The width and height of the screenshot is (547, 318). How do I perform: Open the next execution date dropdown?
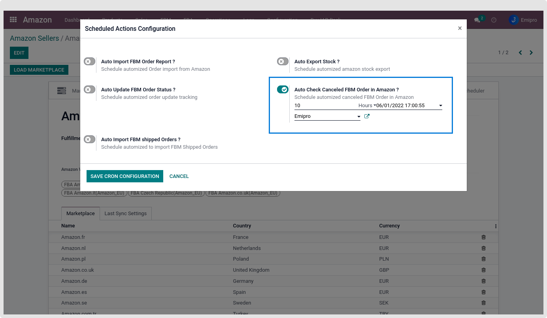(409, 106)
